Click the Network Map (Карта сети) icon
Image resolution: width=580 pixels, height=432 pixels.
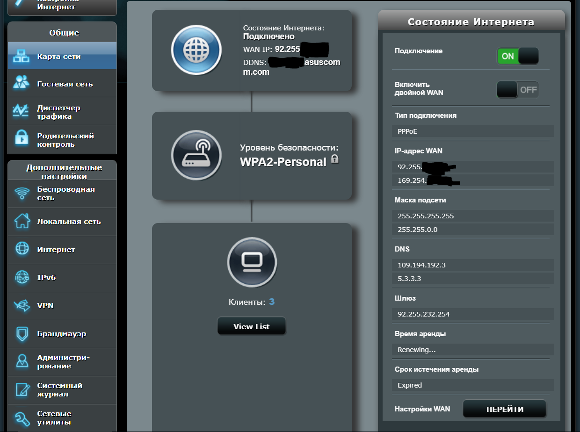[x=21, y=56]
